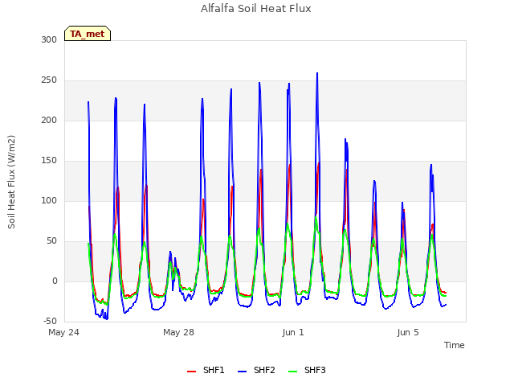Click the 50 y-axis tick label

coord(51,241)
